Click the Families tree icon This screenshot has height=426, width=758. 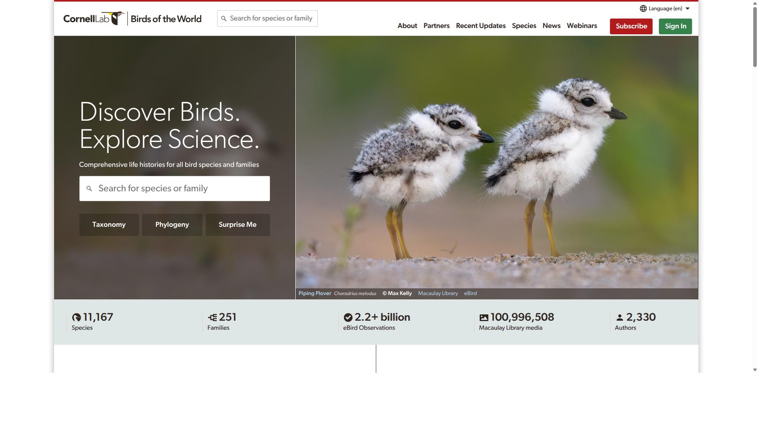point(212,318)
